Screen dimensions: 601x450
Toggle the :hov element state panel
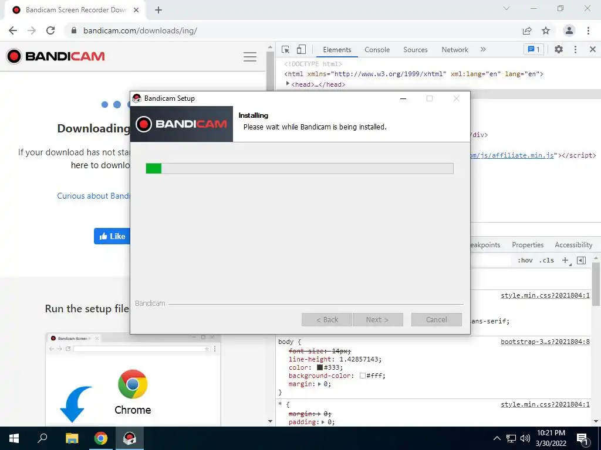[x=525, y=260]
